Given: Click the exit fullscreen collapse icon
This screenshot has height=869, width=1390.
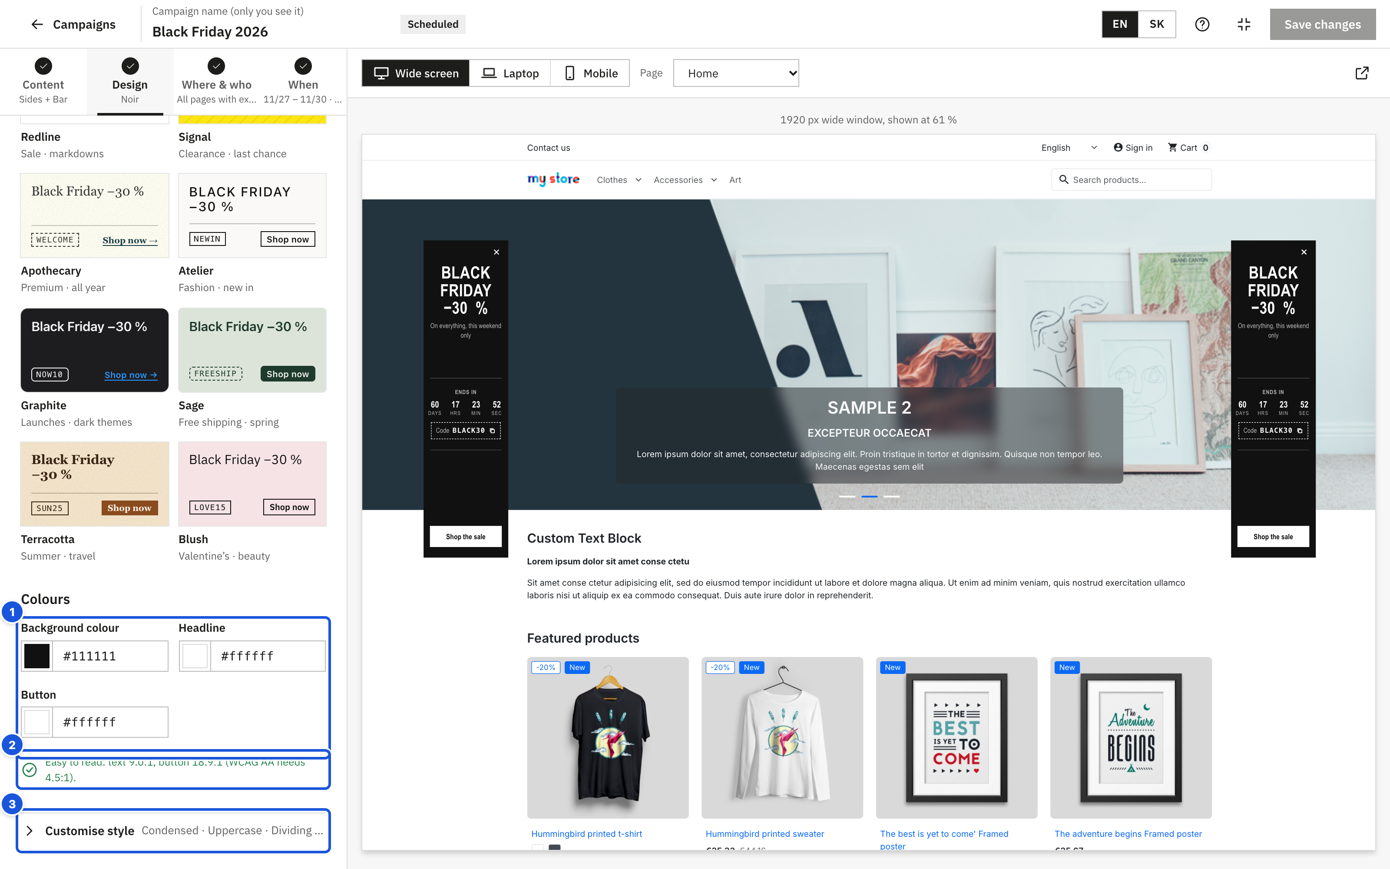Looking at the screenshot, I should click(x=1244, y=24).
